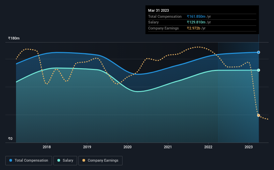Click the ₹0 y-axis label
Screen dimensions: 274x170
(10, 139)
